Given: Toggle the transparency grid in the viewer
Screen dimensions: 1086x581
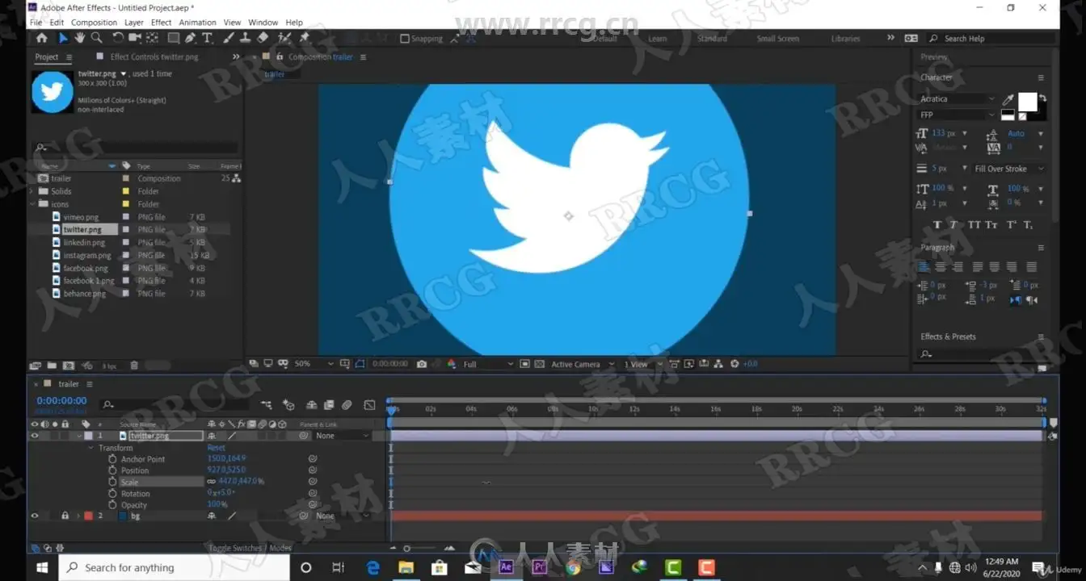Looking at the screenshot, I should pos(540,364).
